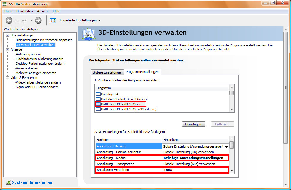Click the 16xQ antialiasing value
291x190 pixels.
(168, 170)
